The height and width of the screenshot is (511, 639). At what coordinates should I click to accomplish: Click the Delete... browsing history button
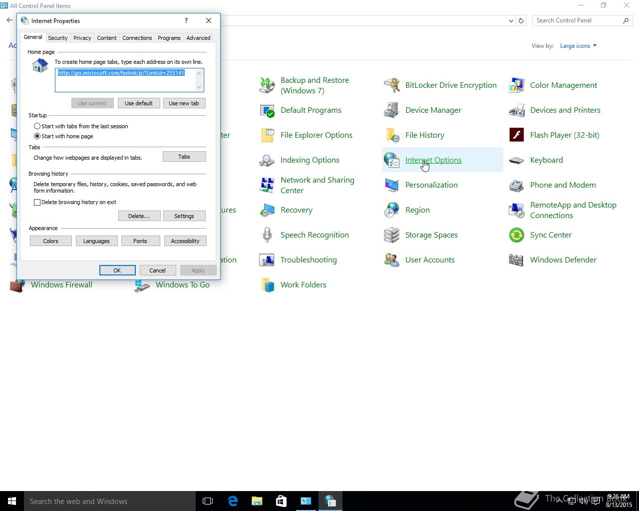[x=139, y=216]
